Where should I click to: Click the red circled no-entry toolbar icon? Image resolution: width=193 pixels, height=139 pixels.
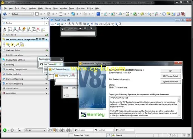183,14
